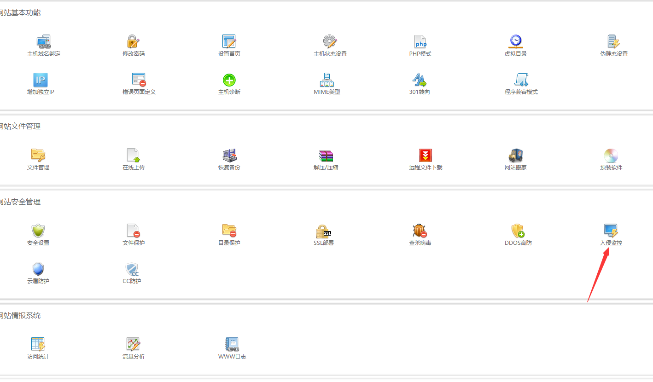Open the 主机诊断 green plus icon
The image size is (653, 382).
click(x=229, y=80)
